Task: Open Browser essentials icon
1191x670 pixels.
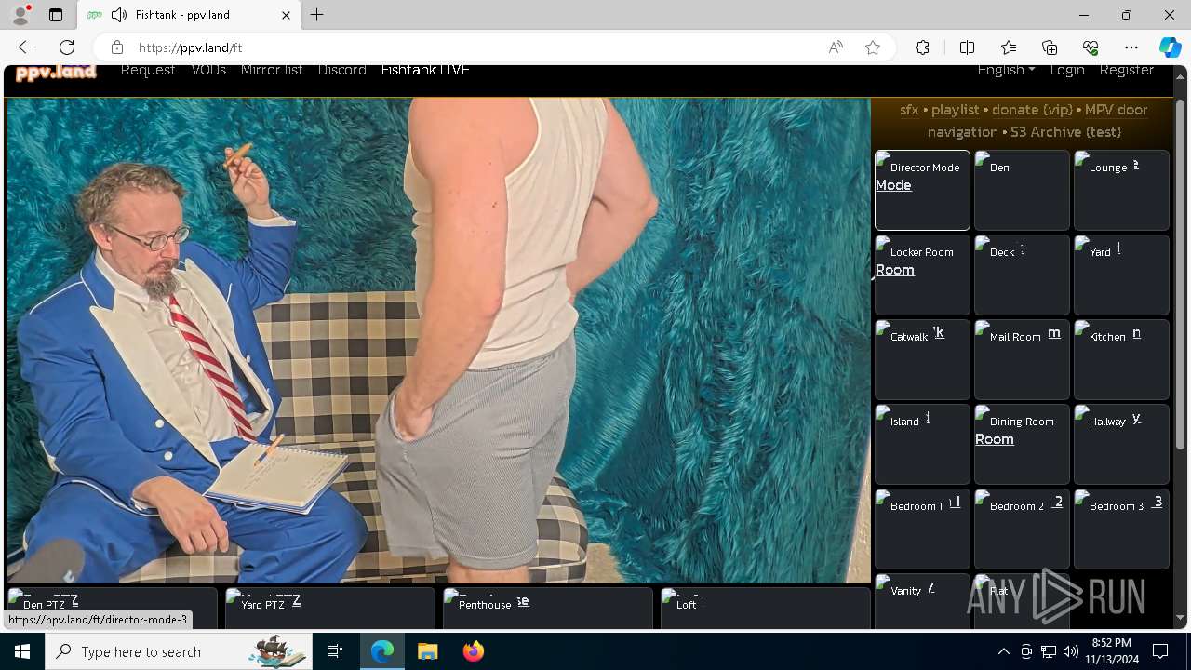Action: [1091, 47]
